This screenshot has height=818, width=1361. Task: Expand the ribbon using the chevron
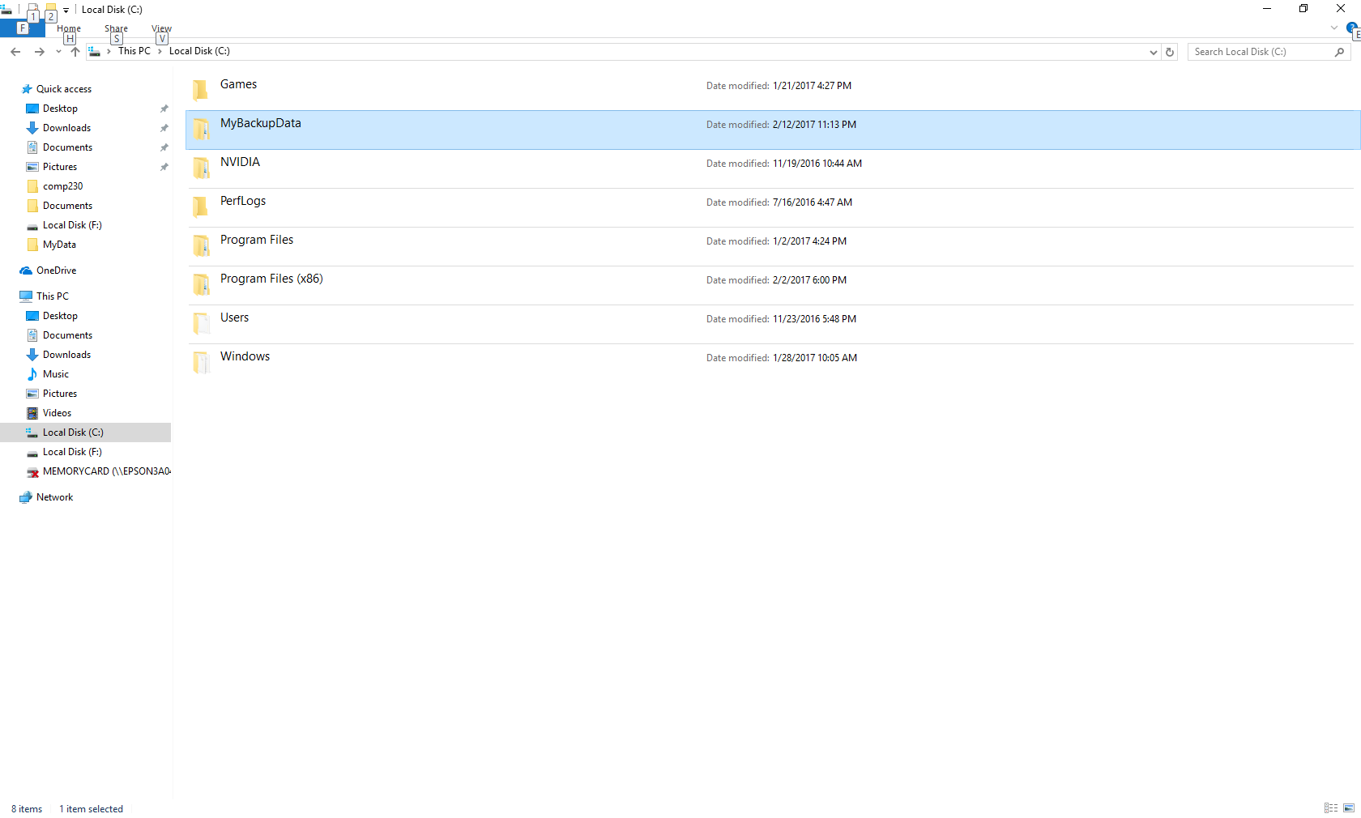click(1334, 28)
